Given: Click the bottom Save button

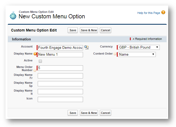Looking at the screenshot, I should pos(73,113).
